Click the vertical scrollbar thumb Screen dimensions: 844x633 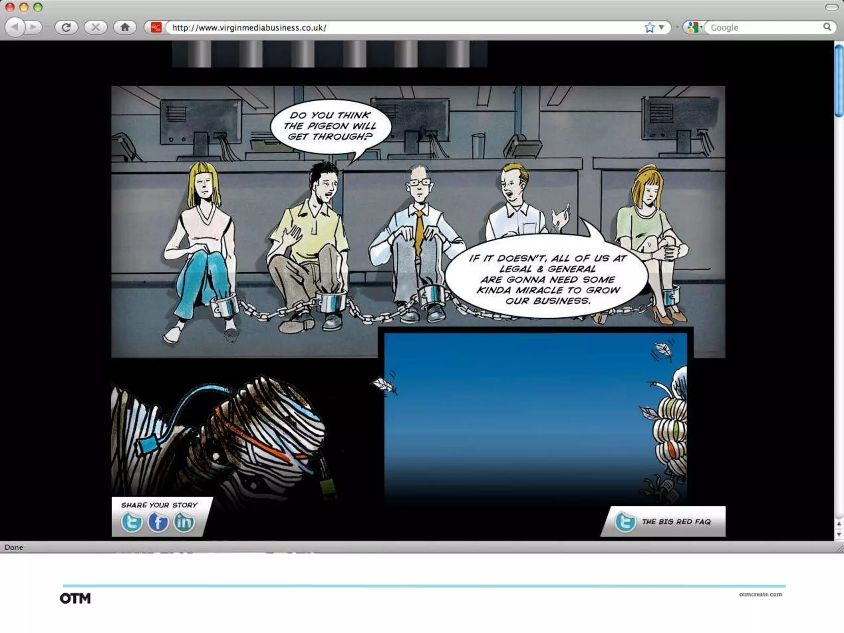pyautogui.click(x=839, y=81)
